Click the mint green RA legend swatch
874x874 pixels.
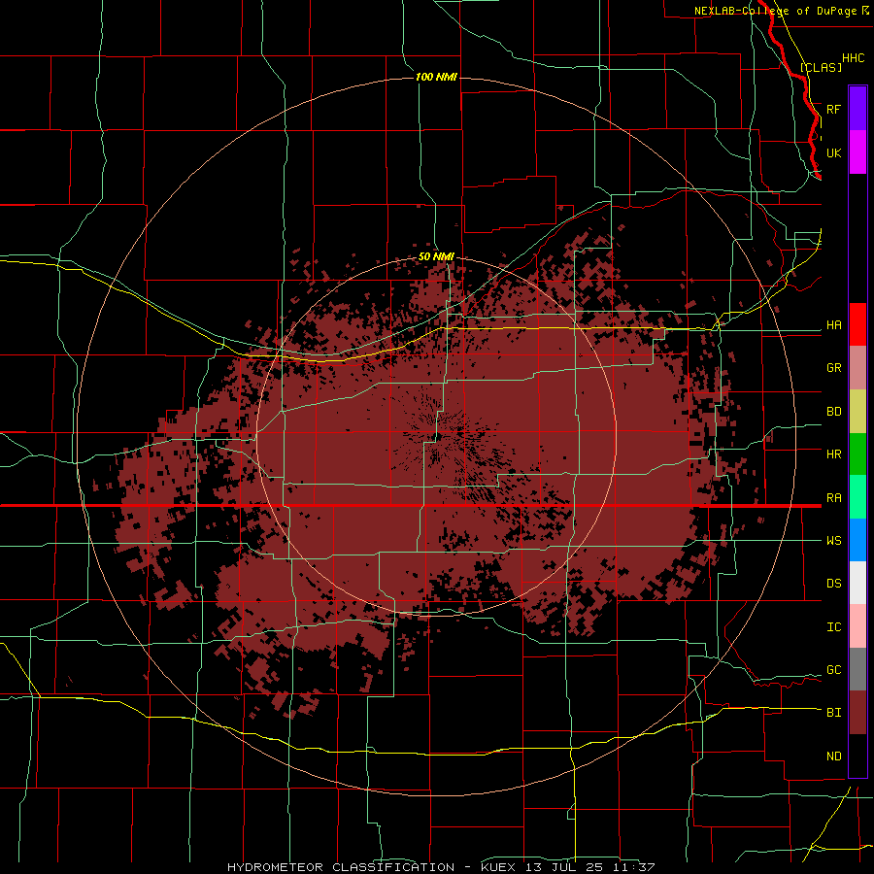pyautogui.click(x=857, y=497)
